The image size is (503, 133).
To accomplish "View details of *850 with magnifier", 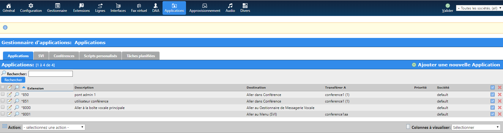I will tap(17, 94).
